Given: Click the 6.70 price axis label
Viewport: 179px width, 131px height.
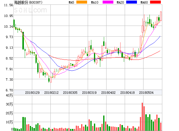Looking at the screenshot, I should point(9,90).
